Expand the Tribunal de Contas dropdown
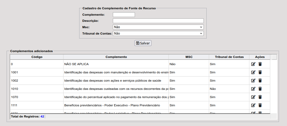287x126 pixels. (158, 33)
